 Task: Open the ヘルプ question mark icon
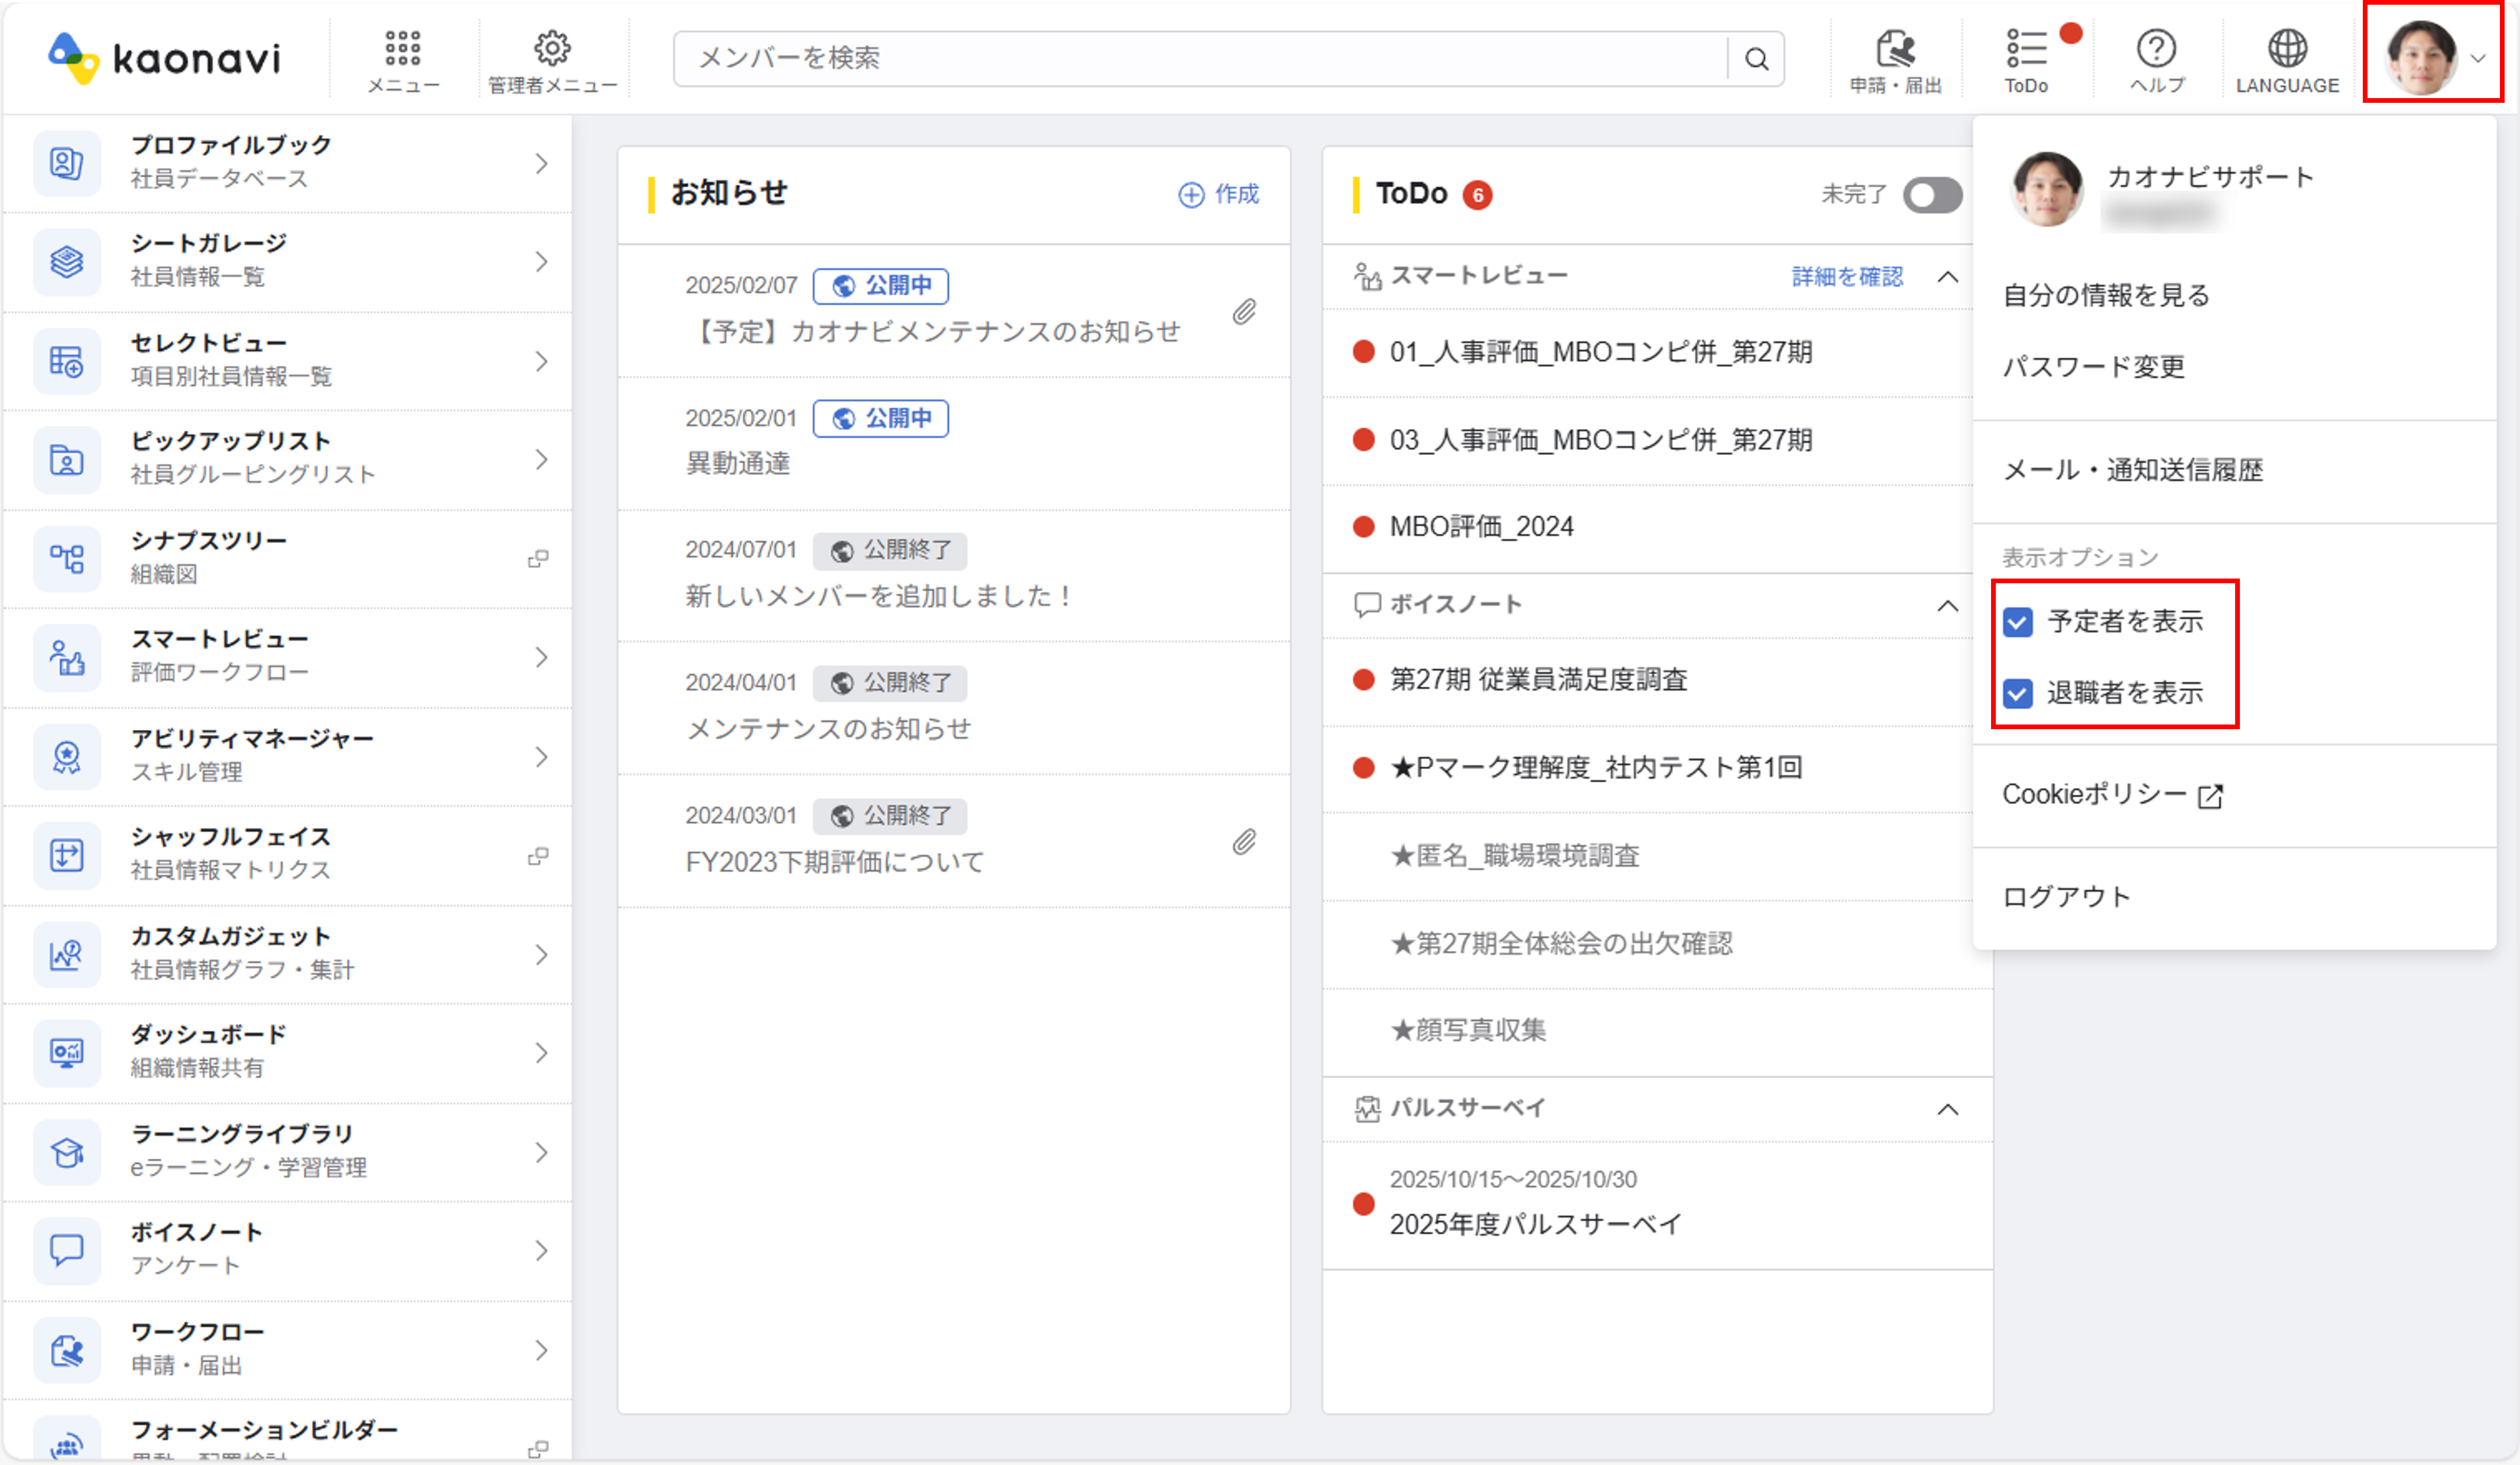point(2156,49)
